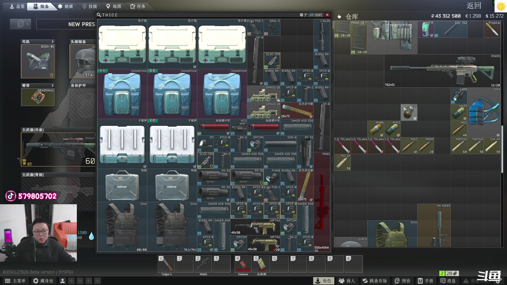
Task: Select empty quick slot 7
Action: tap(298, 264)
